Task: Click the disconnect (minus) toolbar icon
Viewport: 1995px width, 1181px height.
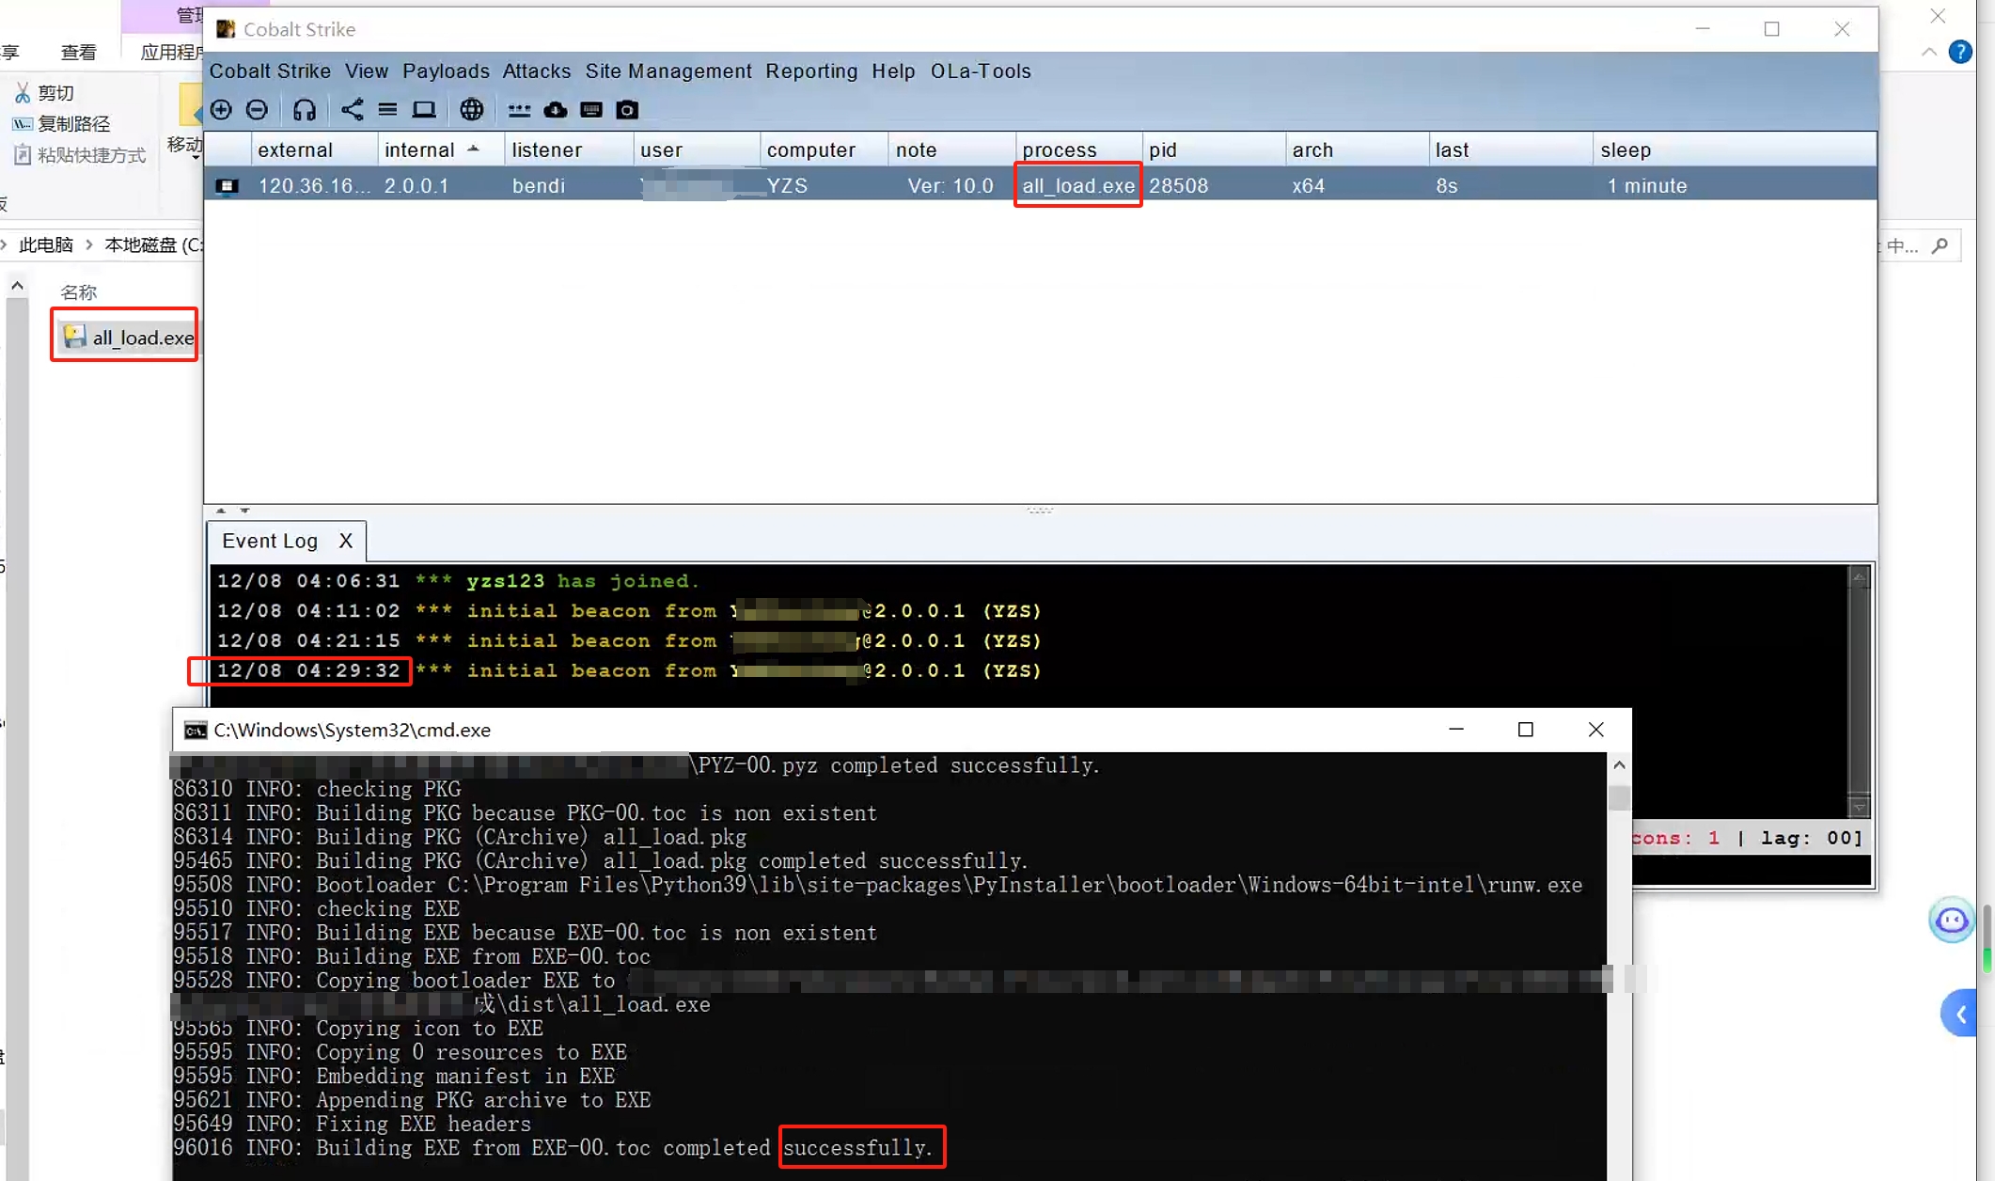Action: (257, 110)
